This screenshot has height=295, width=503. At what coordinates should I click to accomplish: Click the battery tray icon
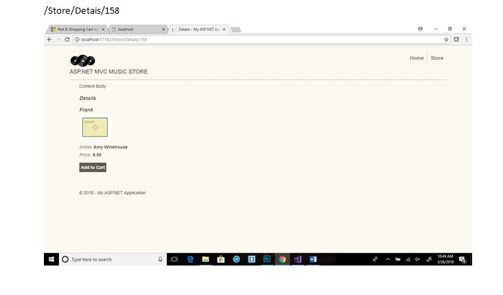click(398, 259)
